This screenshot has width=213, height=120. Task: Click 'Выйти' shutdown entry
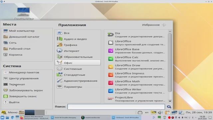(x=27, y=102)
